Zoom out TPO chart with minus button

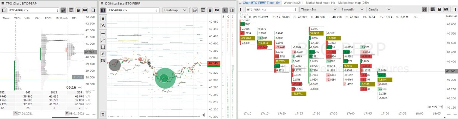tap(88, 114)
